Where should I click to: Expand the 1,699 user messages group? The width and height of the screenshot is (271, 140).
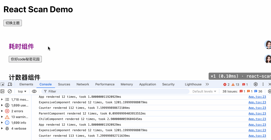[2, 105]
